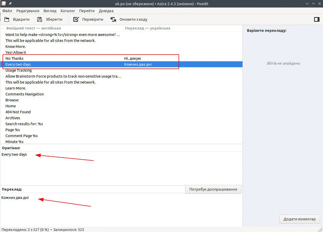Screen dimensions: 323x232
Task: Select the 'No Thanks' row
Action: 121,58
